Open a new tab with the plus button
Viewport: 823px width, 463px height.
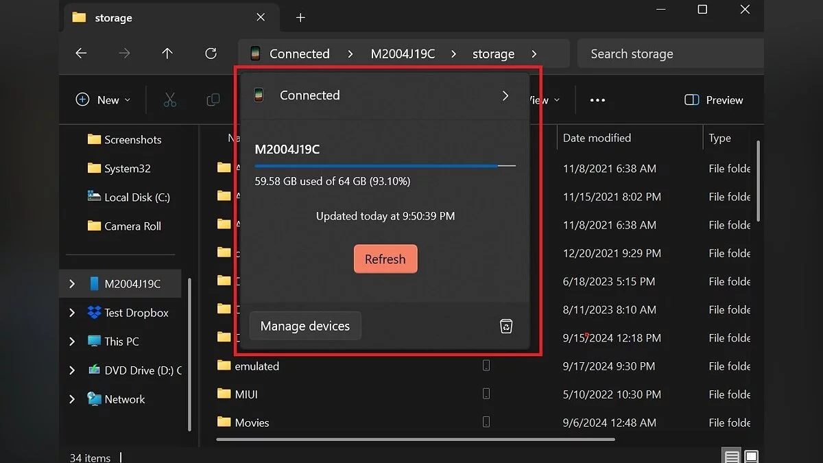[x=300, y=18]
